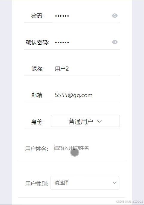Click the CSDN @MZ_ZXD001 watermark
This screenshot has height=205, width=144.
coord(129,201)
